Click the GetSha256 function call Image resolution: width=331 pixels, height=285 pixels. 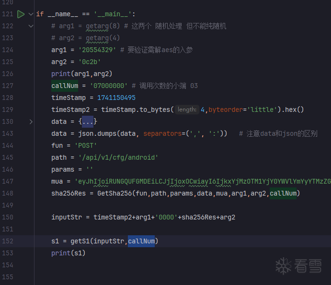point(114,193)
